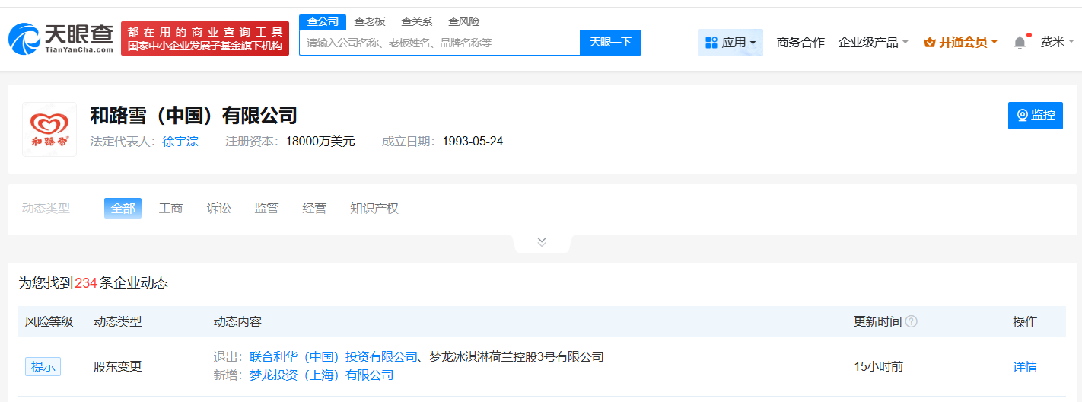Click the 股东变更 dynamic type cell
The image size is (1082, 402).
pos(118,366)
